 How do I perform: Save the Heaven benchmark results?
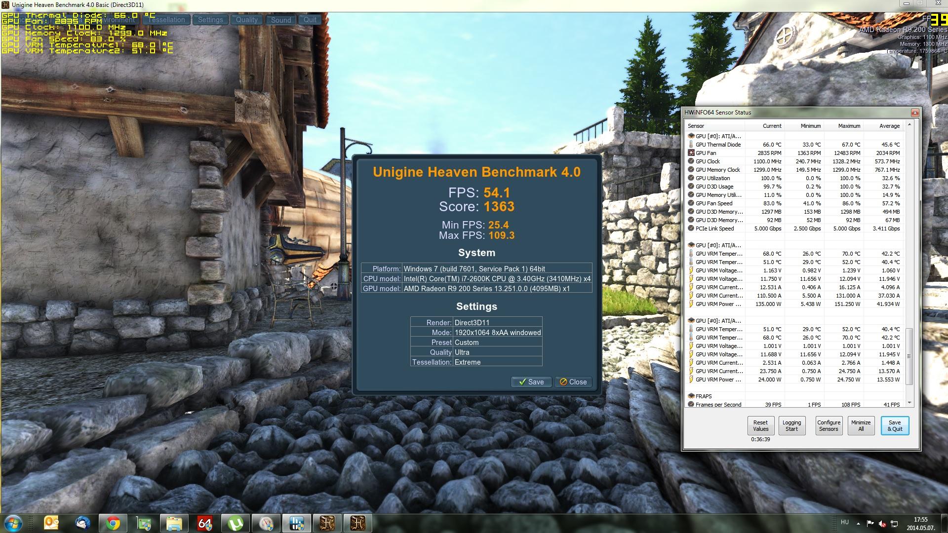[531, 382]
